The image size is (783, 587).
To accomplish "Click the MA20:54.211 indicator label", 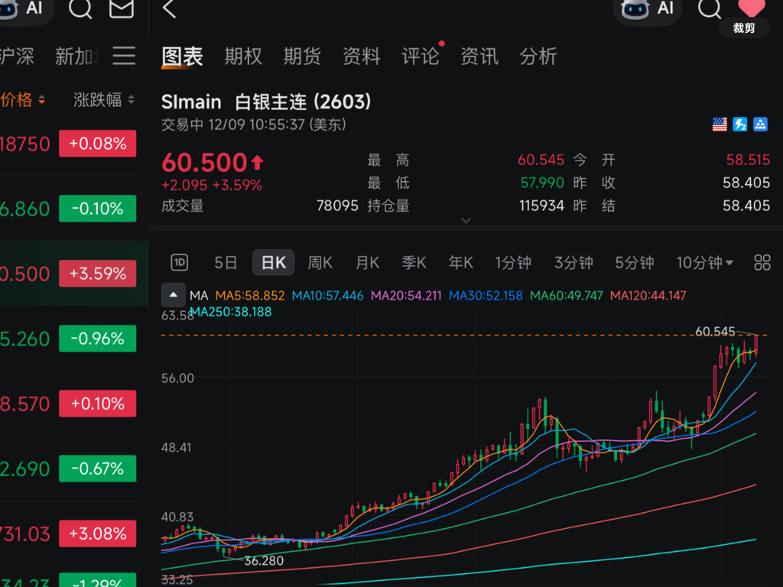I will coord(406,296).
